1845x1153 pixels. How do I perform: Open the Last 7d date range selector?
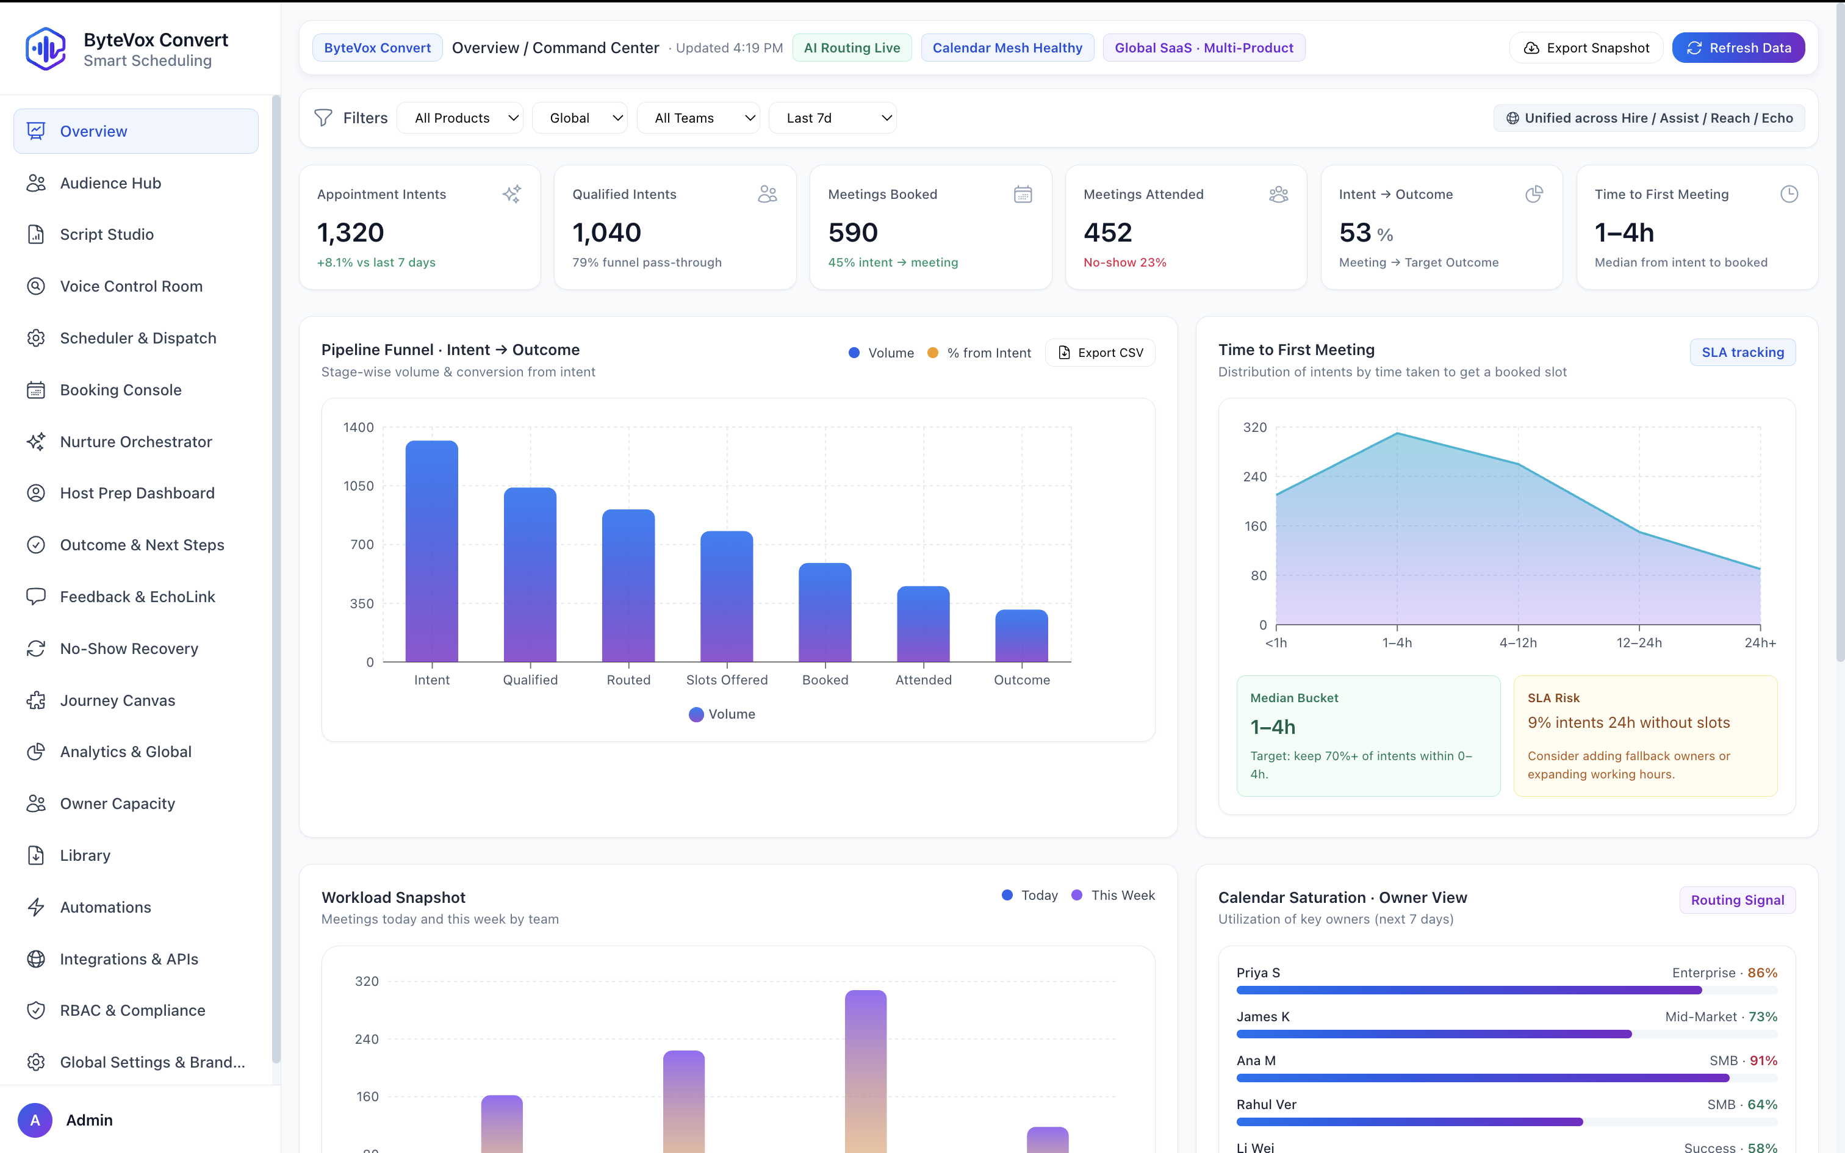(833, 117)
